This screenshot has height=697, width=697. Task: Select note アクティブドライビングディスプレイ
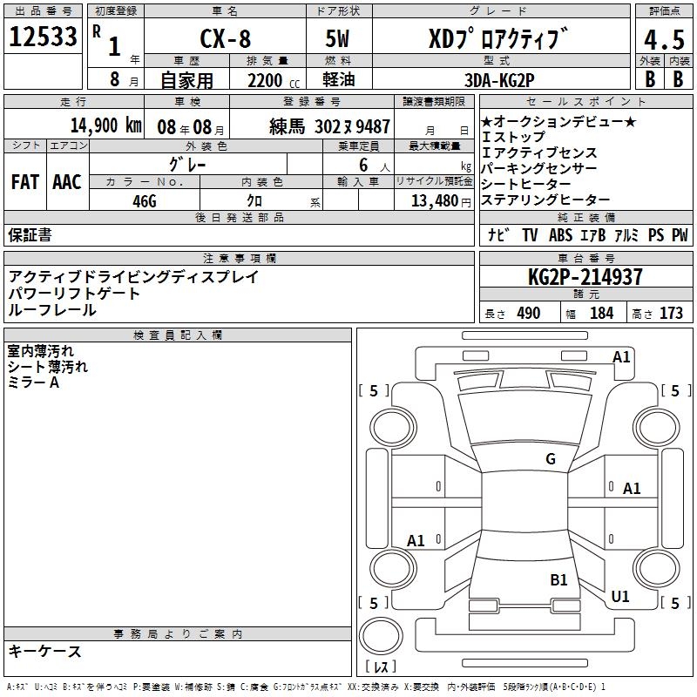click(133, 277)
